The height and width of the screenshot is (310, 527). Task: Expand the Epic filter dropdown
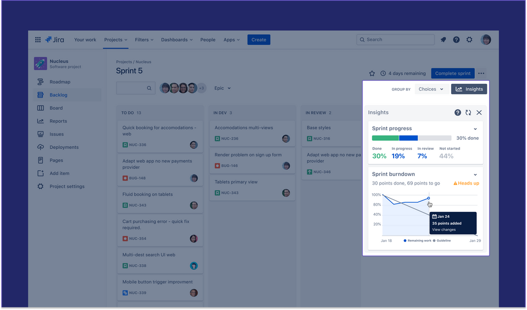click(x=222, y=88)
